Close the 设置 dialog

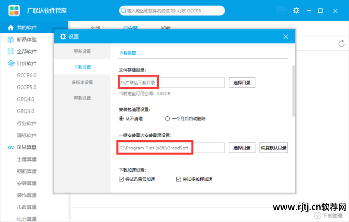click(x=286, y=37)
